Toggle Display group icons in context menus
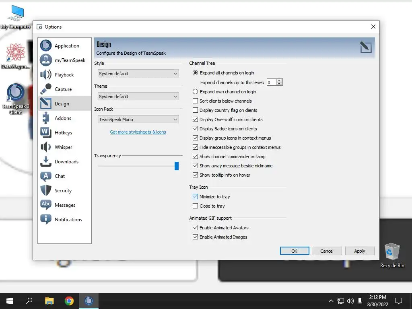 (x=232, y=138)
